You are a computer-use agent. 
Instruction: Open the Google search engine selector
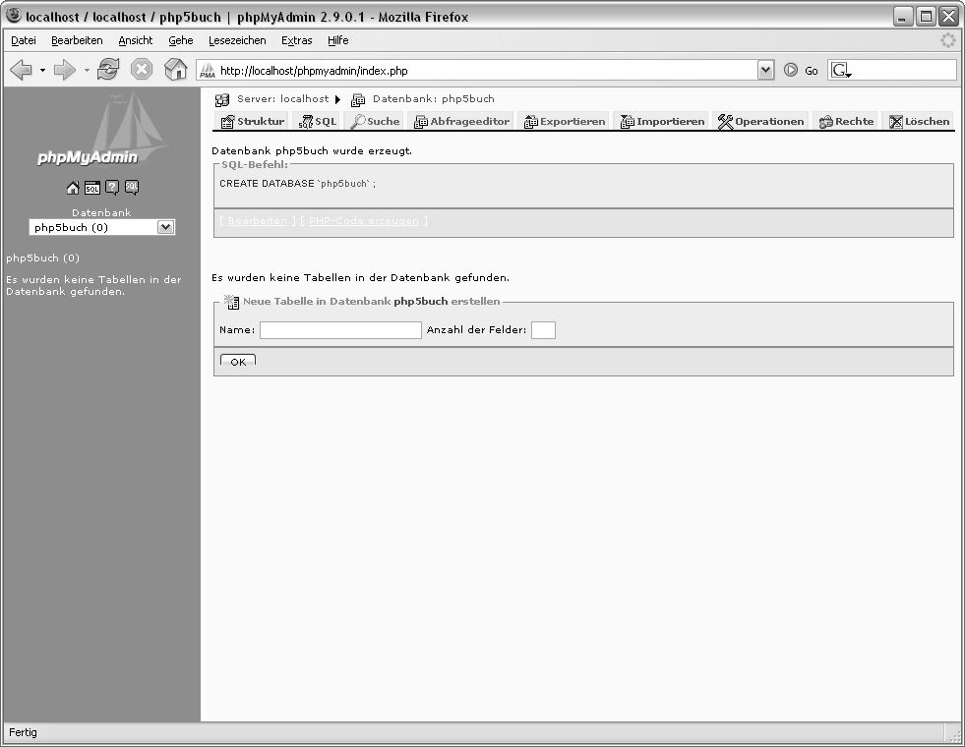[841, 71]
